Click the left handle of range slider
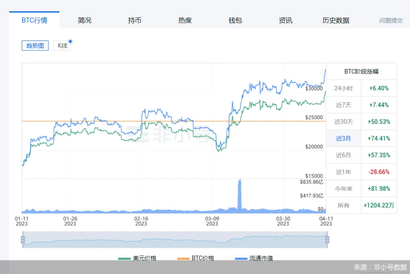Image resolution: width=410 pixels, height=274 pixels. click(x=23, y=240)
